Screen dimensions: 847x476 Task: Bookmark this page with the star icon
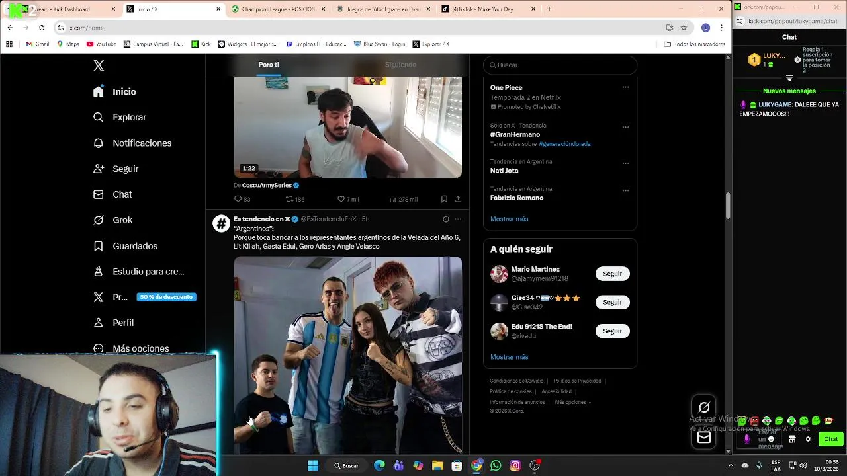[684, 28]
